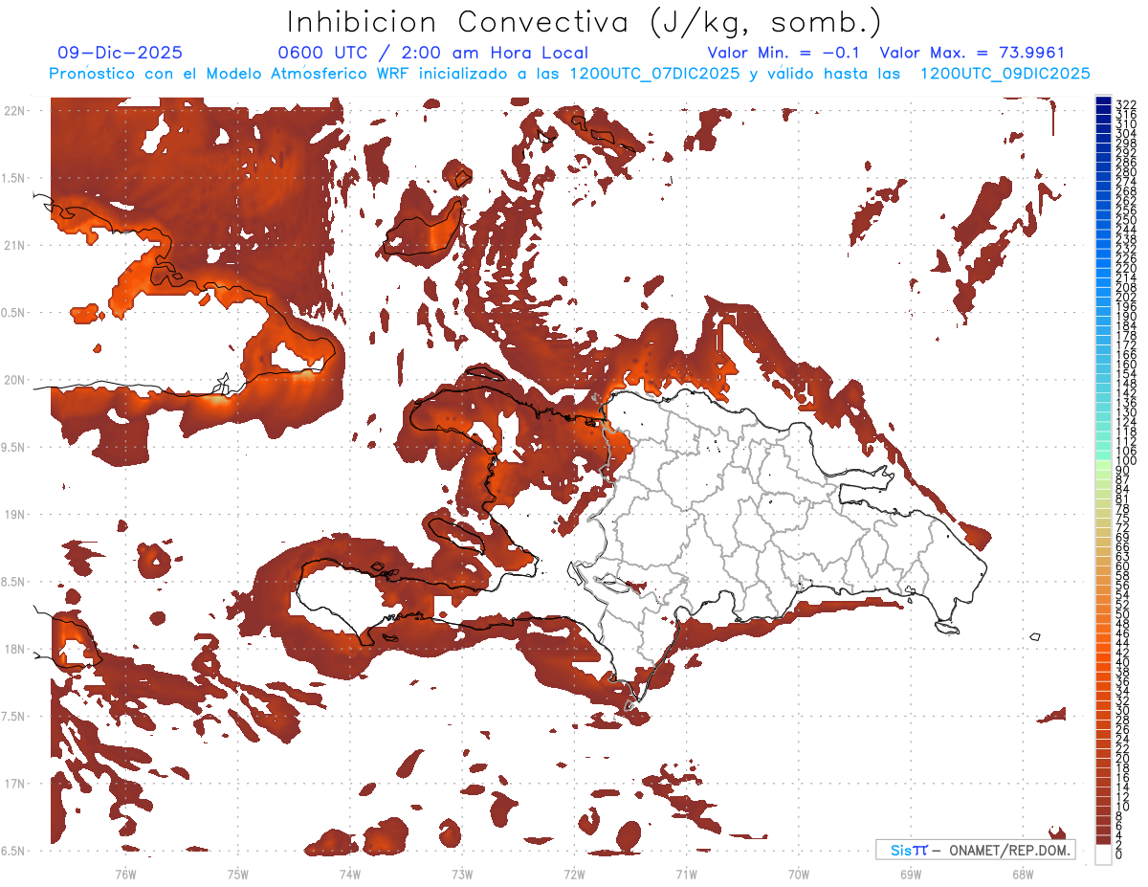Click the title "Inhibicion Convectiva (J/kg, somb.)"
The height and width of the screenshot is (887, 1148).
pos(584,22)
